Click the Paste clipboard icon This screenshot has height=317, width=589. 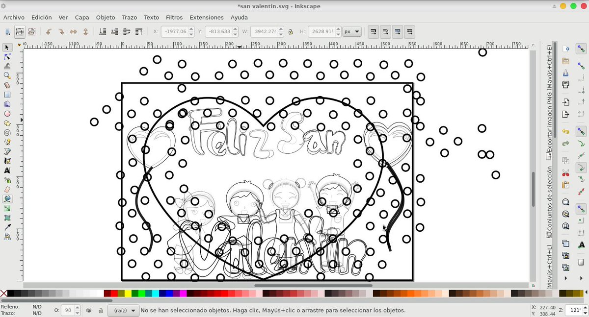click(x=566, y=185)
